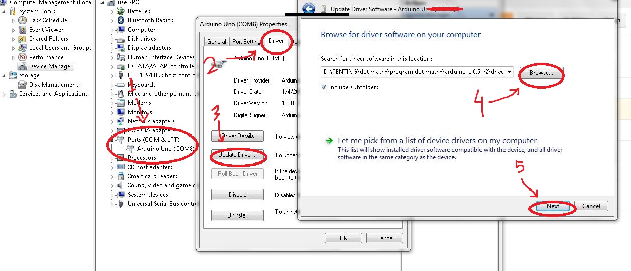Click the Event Viewer icon
This screenshot has width=631, height=271.
22,30
